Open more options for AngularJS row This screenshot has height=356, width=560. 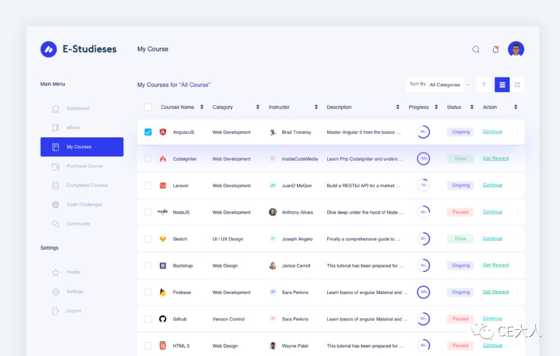517,132
